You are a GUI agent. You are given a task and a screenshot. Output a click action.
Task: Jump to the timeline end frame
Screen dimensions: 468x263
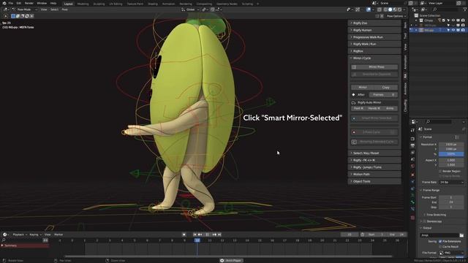[x=219, y=235]
